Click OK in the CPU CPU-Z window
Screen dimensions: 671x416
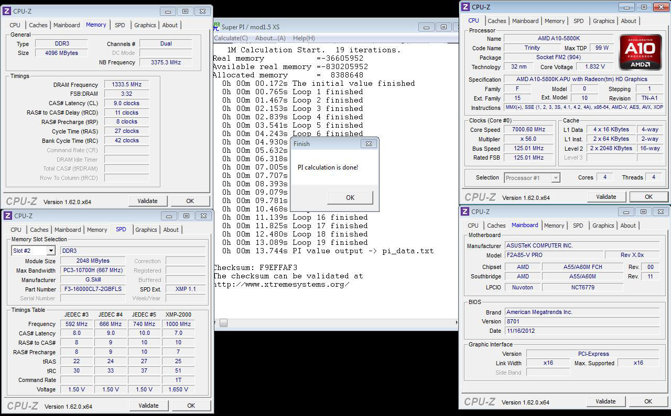pyautogui.click(x=648, y=197)
